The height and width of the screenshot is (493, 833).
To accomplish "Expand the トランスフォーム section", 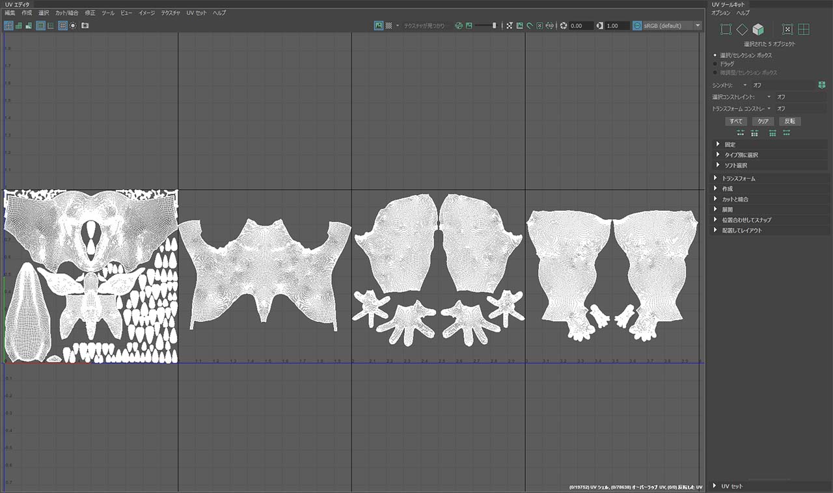I will (x=739, y=178).
